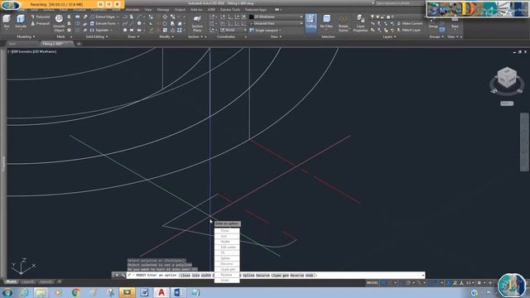Open Layer Properties manager

pyautogui.click(x=360, y=23)
